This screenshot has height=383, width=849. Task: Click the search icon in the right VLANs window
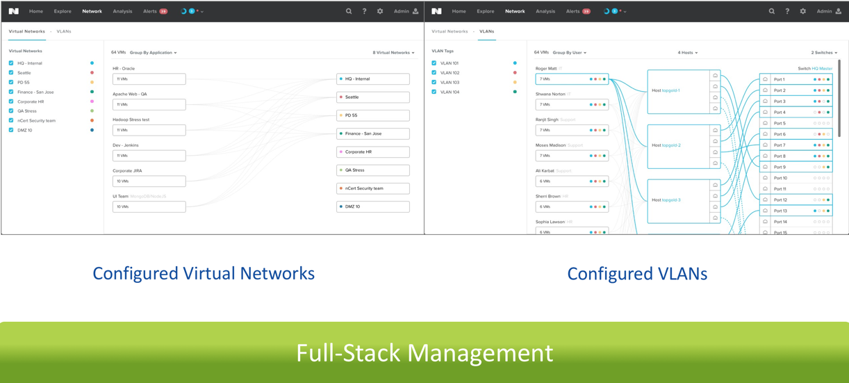[x=772, y=11]
